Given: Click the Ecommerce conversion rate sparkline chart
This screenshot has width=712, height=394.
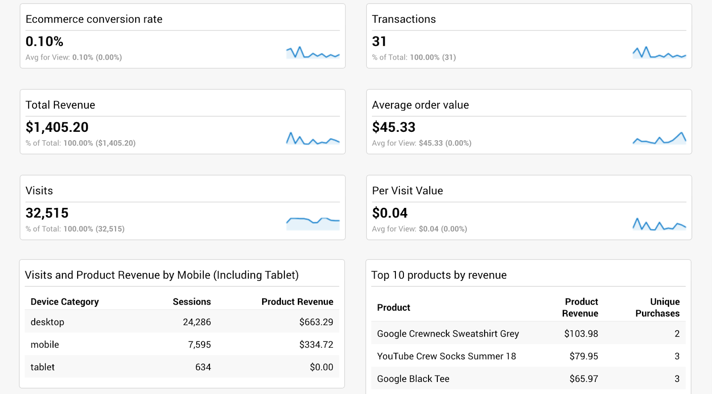Looking at the screenshot, I should click(313, 53).
